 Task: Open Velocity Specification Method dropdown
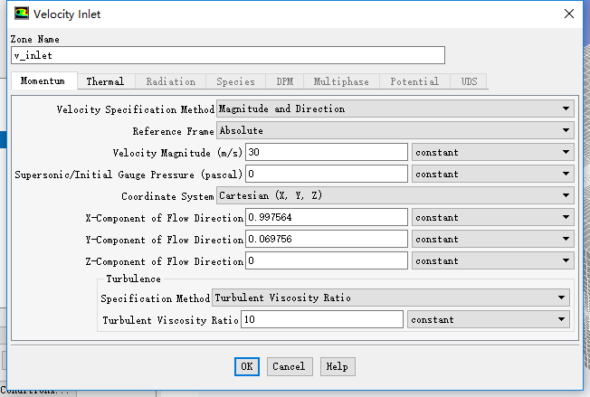click(395, 109)
